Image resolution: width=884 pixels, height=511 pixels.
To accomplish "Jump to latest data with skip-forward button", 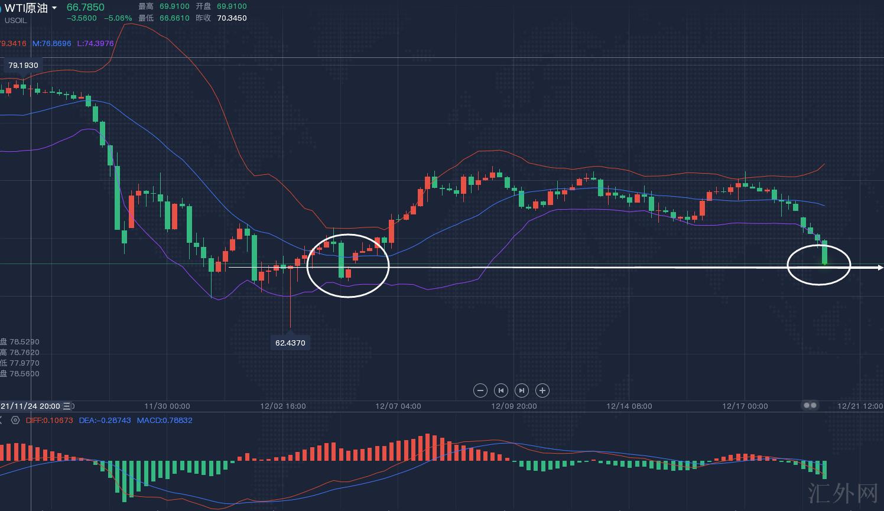I will tap(522, 390).
